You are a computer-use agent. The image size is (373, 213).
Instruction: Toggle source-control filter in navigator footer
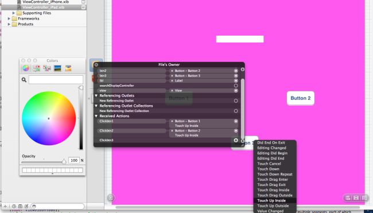pyautogui.click(x=20, y=206)
